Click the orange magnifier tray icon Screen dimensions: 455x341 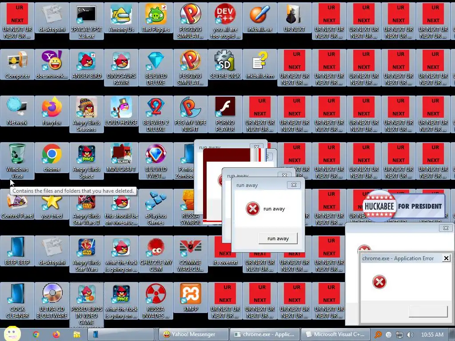coord(378,335)
